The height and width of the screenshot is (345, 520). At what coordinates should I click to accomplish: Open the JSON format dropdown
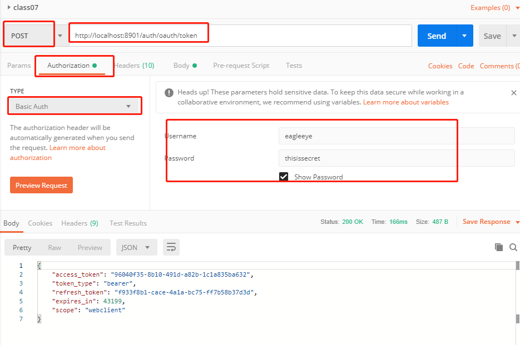pos(137,248)
